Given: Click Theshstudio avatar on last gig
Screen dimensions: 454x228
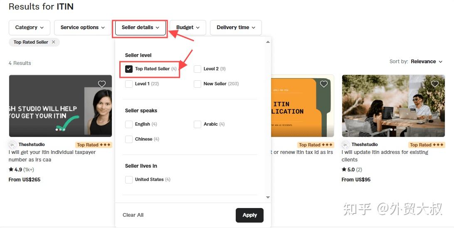Looking at the screenshot, I should (x=345, y=145).
